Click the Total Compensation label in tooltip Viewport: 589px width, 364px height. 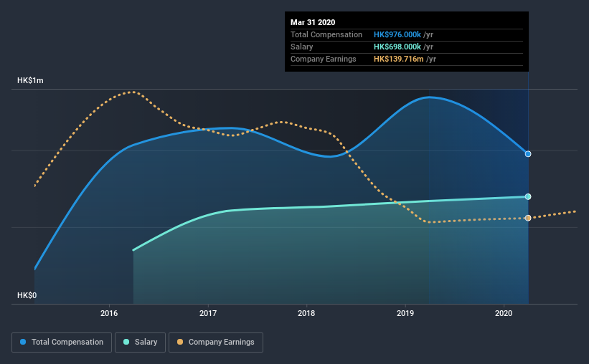tap(326, 34)
